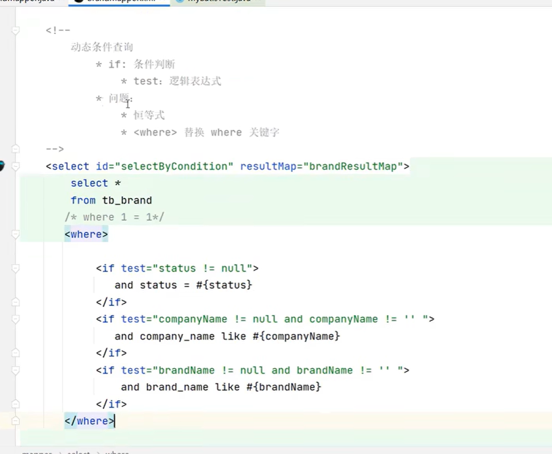This screenshot has height=454, width=552.
Task: Click the brandResultMap attribute value
Action: point(353,166)
